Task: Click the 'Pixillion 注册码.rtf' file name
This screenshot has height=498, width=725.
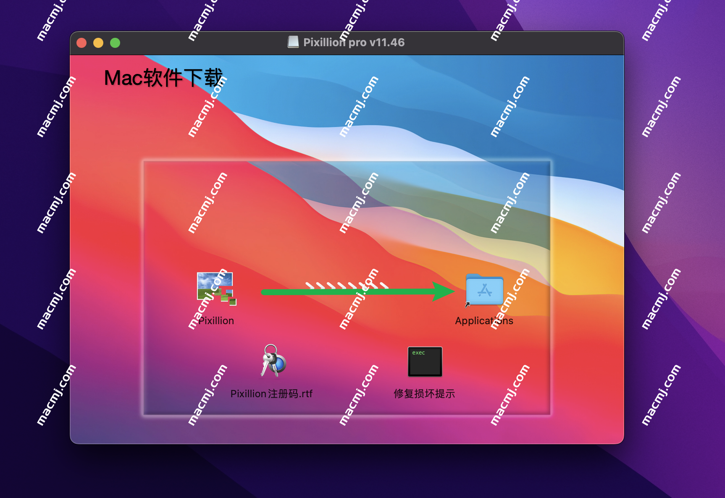Action: [272, 394]
